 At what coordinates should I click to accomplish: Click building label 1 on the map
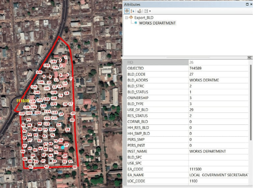[66, 57]
